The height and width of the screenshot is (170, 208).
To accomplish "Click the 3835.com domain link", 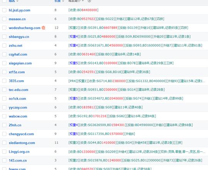I will [16, 81].
